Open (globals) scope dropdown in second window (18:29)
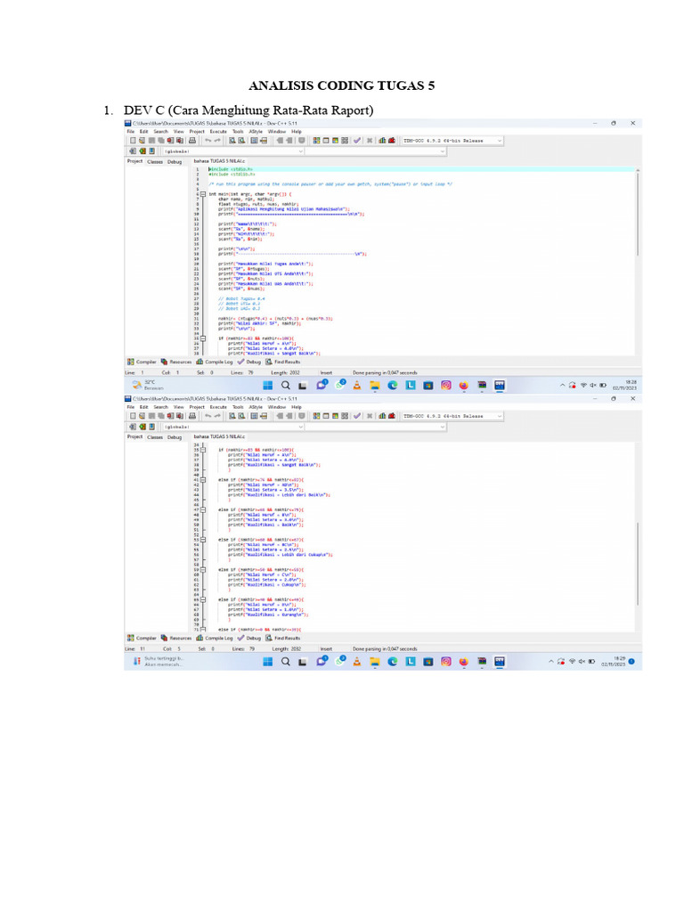Viewport: 684px width, 912px height. (233, 427)
